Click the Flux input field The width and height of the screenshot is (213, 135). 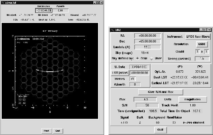click(145, 99)
